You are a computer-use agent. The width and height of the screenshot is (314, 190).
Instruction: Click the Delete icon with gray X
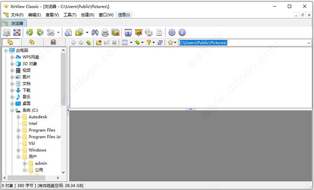point(114,43)
